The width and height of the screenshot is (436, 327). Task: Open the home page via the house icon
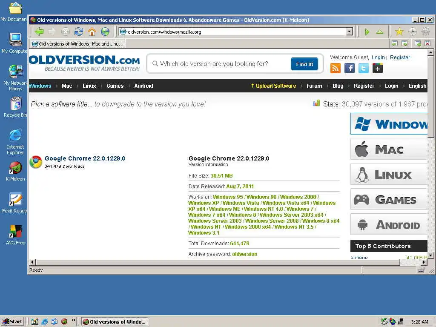92,32
